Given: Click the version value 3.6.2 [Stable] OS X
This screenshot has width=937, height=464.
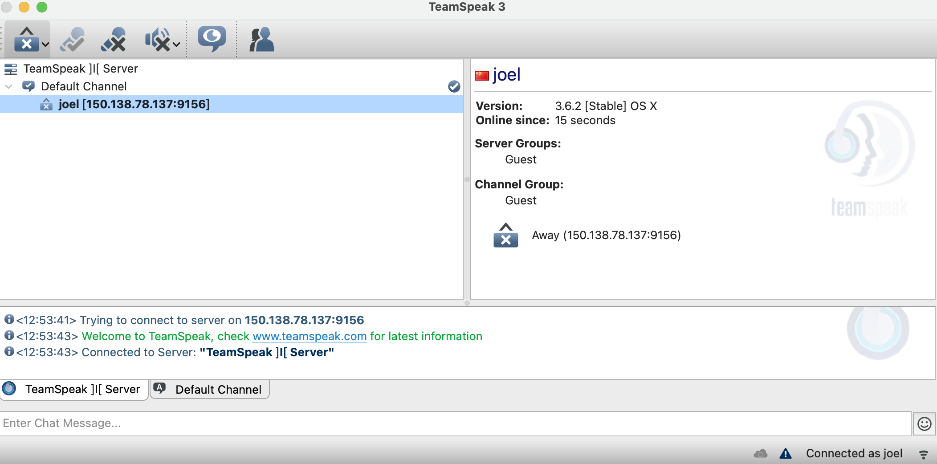Looking at the screenshot, I should click(x=606, y=106).
